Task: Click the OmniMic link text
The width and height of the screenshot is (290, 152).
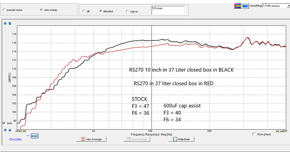Action: pyautogui.click(x=16, y=139)
